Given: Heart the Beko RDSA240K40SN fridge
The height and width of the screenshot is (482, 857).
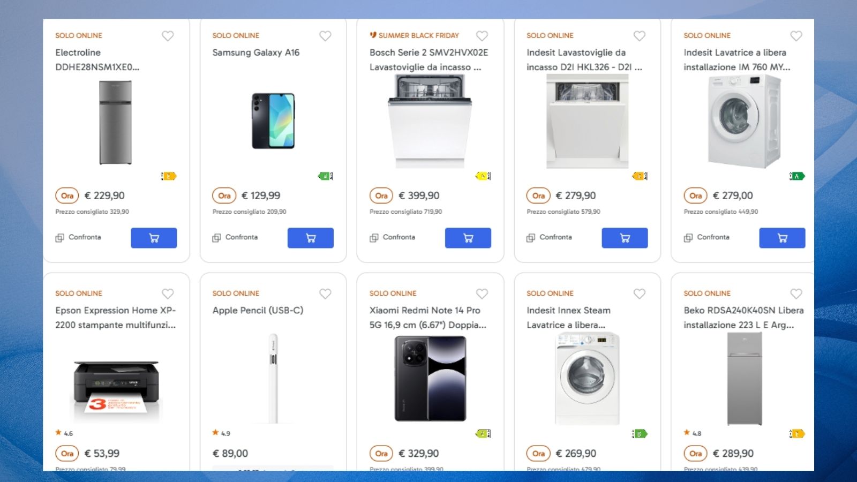Looking at the screenshot, I should pos(796,294).
